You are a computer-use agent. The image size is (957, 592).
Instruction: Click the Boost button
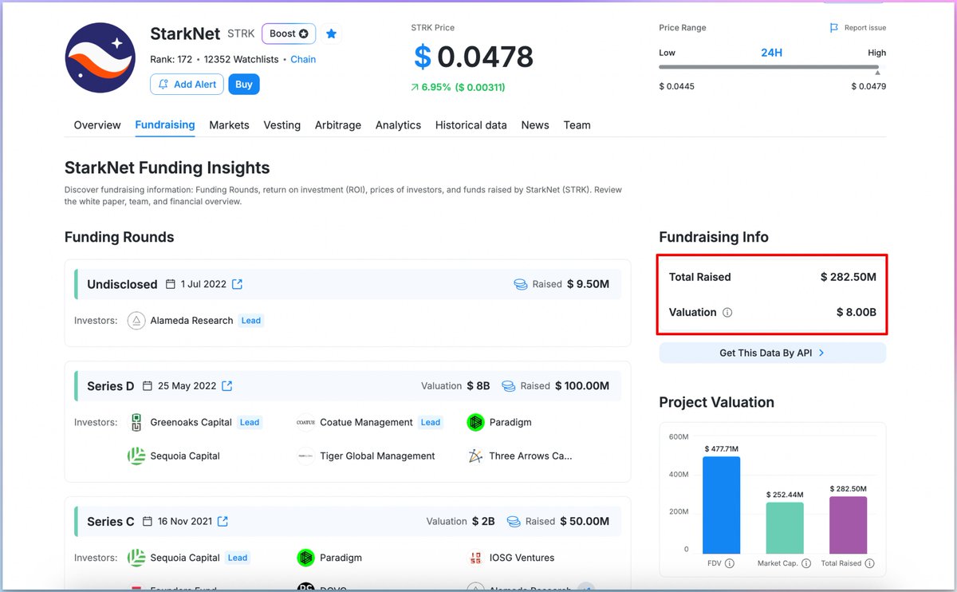[289, 34]
